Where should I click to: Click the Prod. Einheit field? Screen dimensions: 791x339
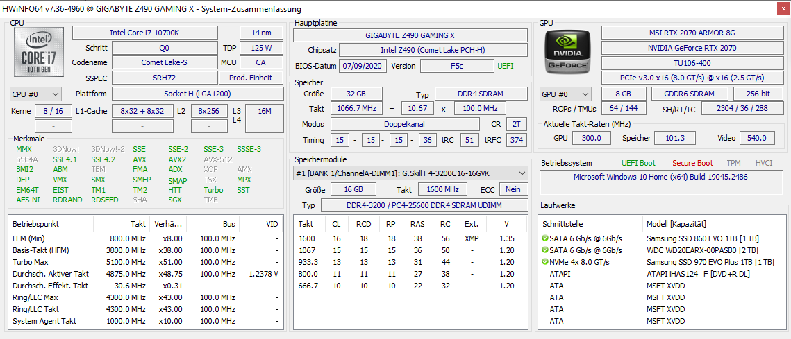coord(251,78)
